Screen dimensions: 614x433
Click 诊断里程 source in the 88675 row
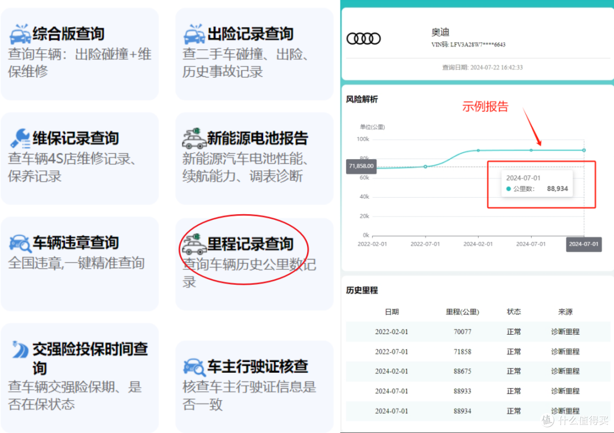pyautogui.click(x=565, y=371)
